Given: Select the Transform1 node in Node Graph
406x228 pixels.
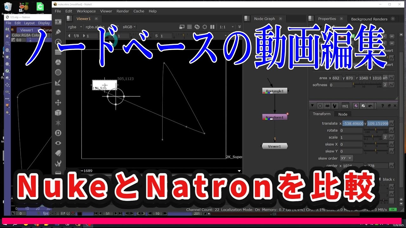Looking at the screenshot, I should tap(275, 117).
